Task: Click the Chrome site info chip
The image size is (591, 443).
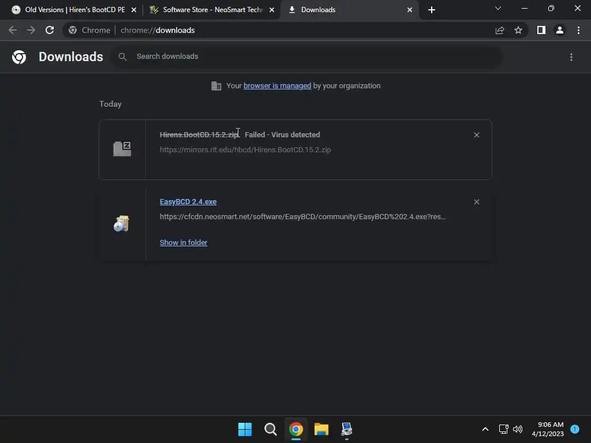Action: (89, 30)
